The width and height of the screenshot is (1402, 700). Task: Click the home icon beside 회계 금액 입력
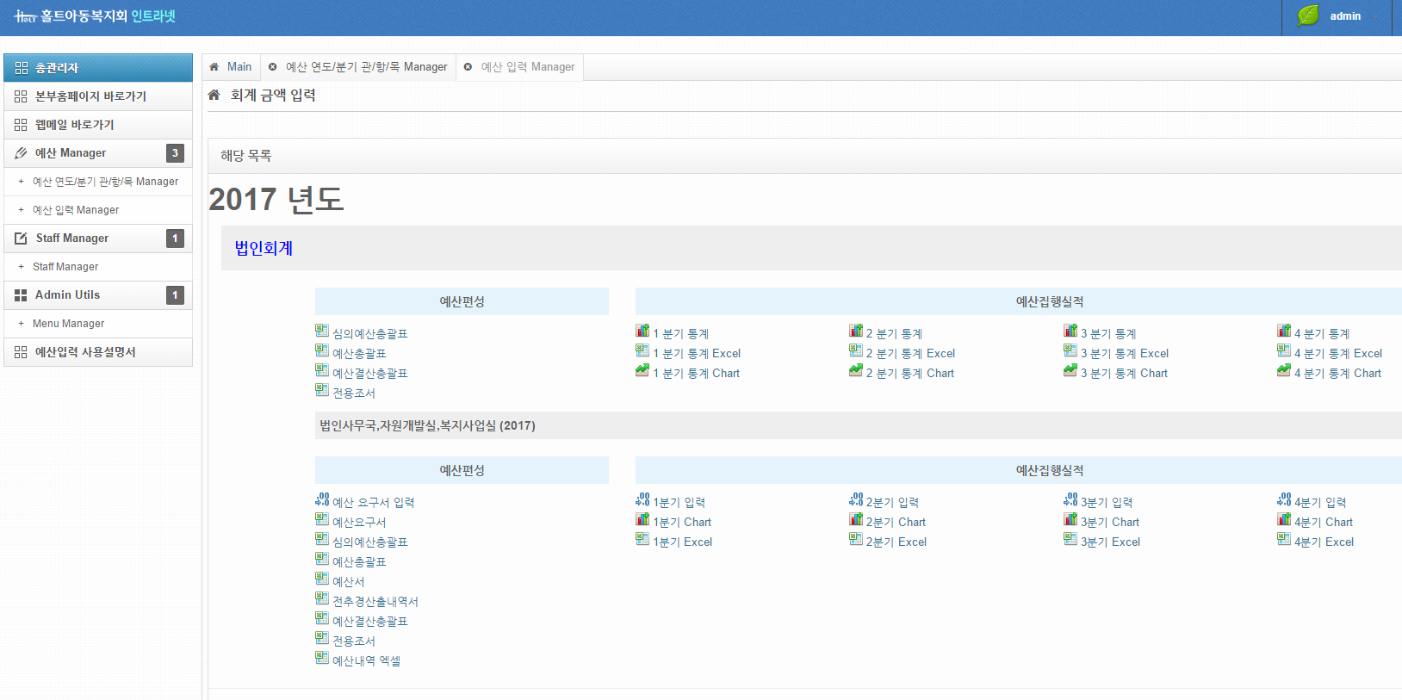pos(214,96)
